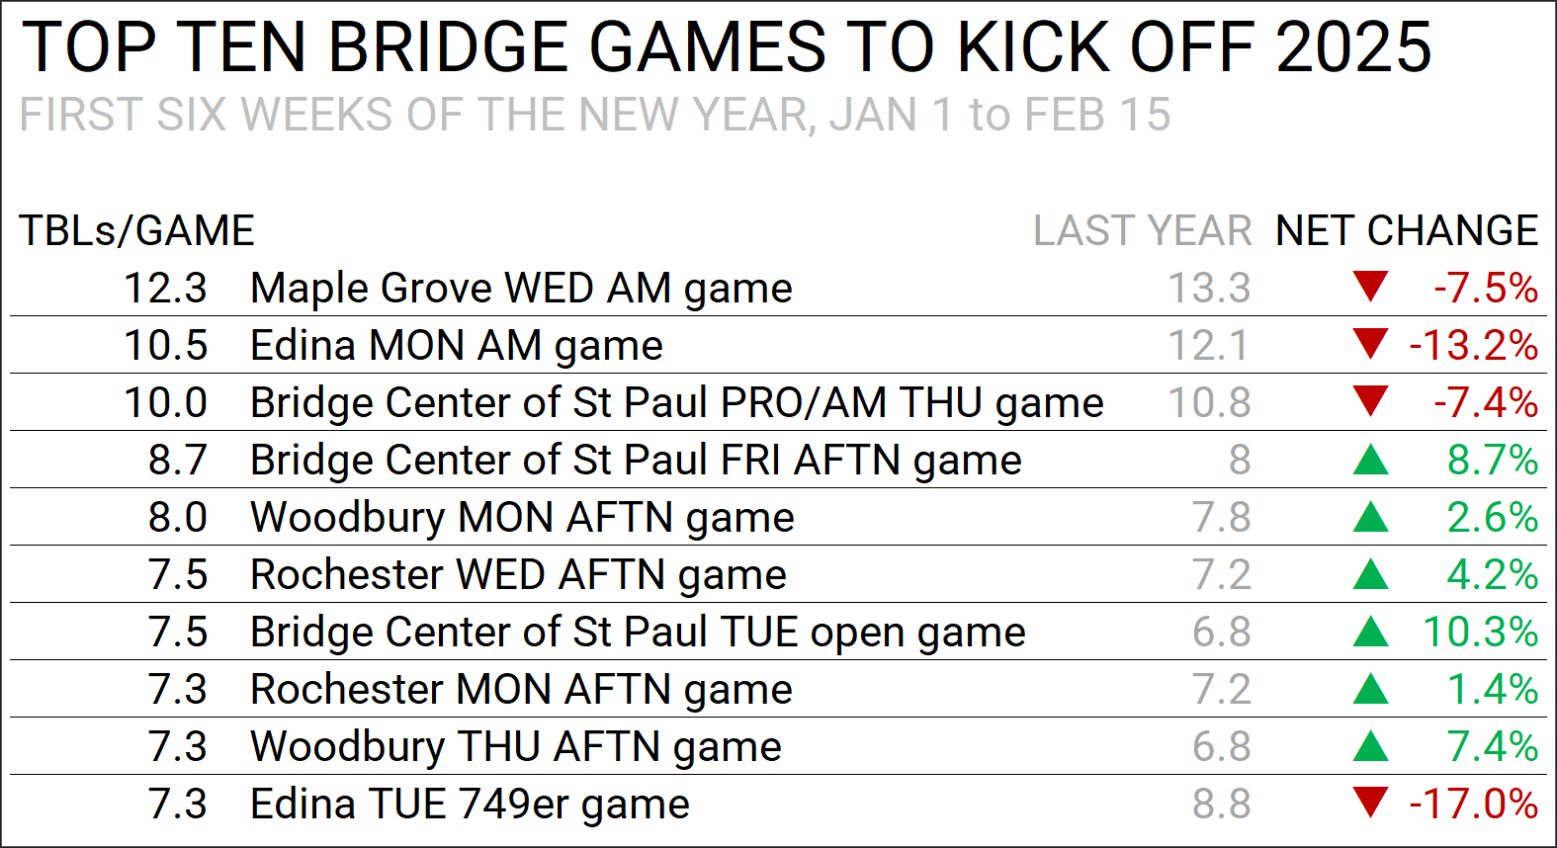Click green up arrow beside 2.6%

[1371, 516]
